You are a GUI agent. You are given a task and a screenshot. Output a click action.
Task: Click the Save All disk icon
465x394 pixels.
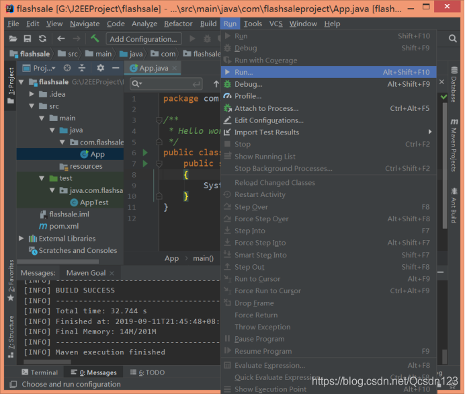tap(28, 38)
